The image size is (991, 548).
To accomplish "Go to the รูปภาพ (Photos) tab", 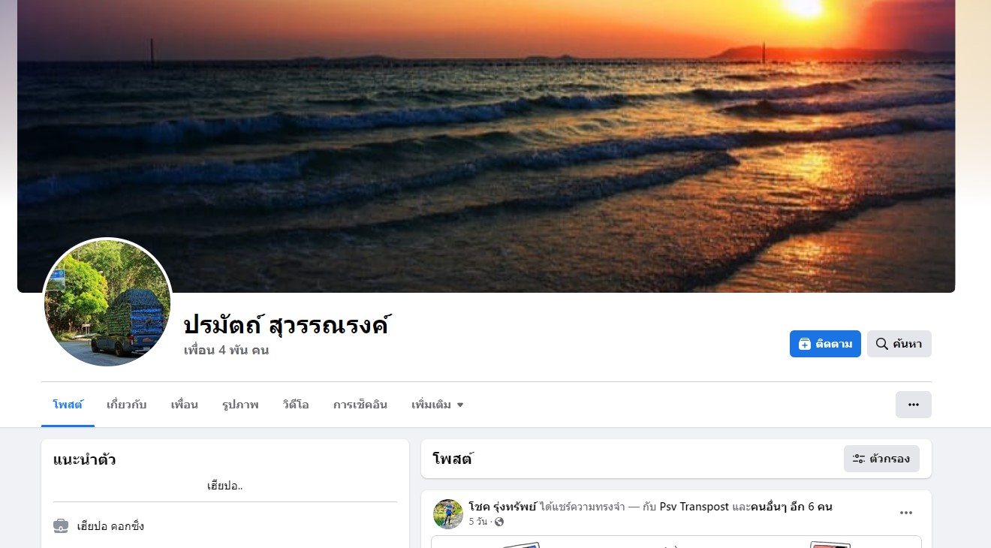I will click(240, 405).
